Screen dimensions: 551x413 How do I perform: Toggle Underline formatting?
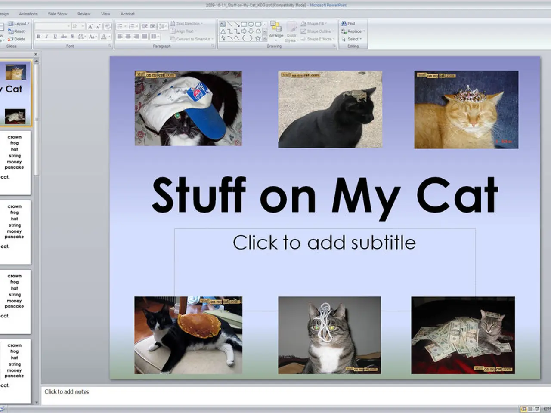(x=55, y=37)
